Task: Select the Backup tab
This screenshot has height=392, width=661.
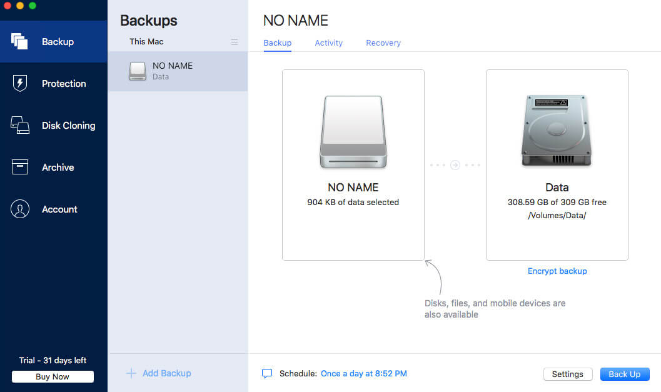Action: point(278,43)
